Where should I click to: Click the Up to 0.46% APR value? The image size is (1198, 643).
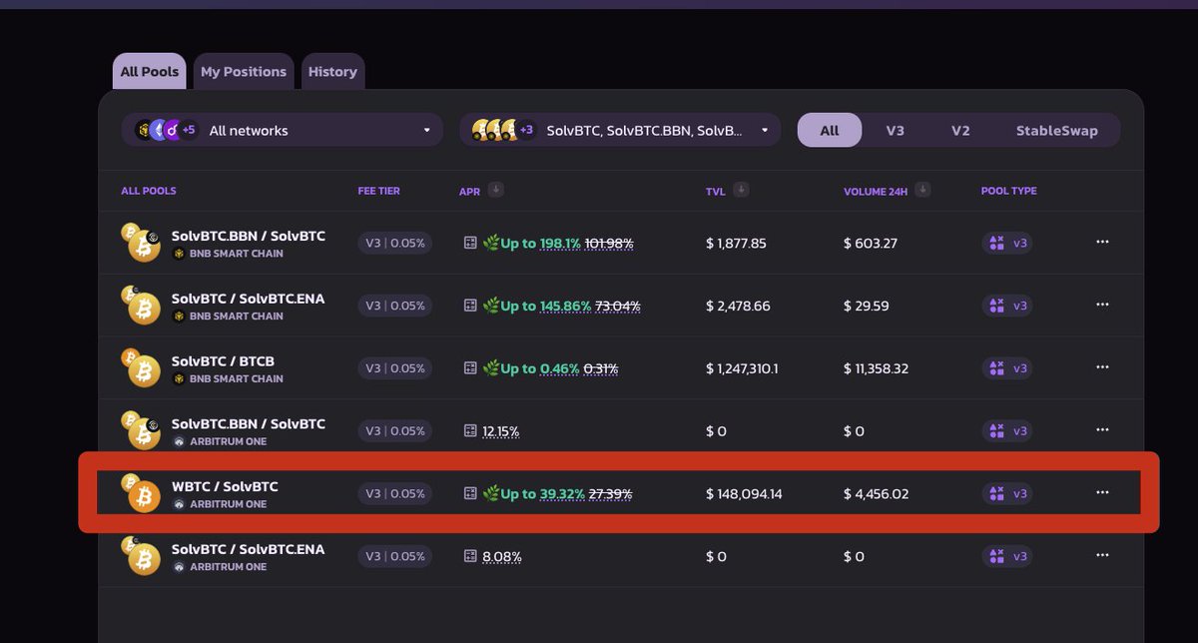tap(540, 368)
